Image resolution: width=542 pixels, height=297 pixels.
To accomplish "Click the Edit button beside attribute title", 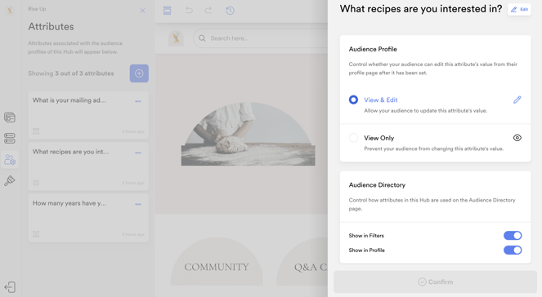I will [519, 9].
